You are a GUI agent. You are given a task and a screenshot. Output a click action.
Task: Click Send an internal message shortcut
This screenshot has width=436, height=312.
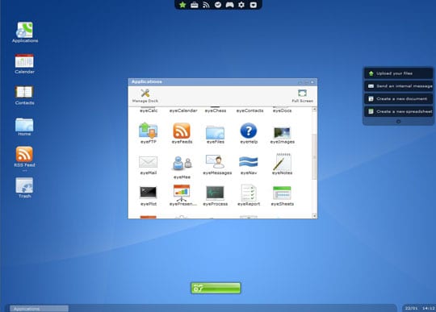click(x=399, y=86)
